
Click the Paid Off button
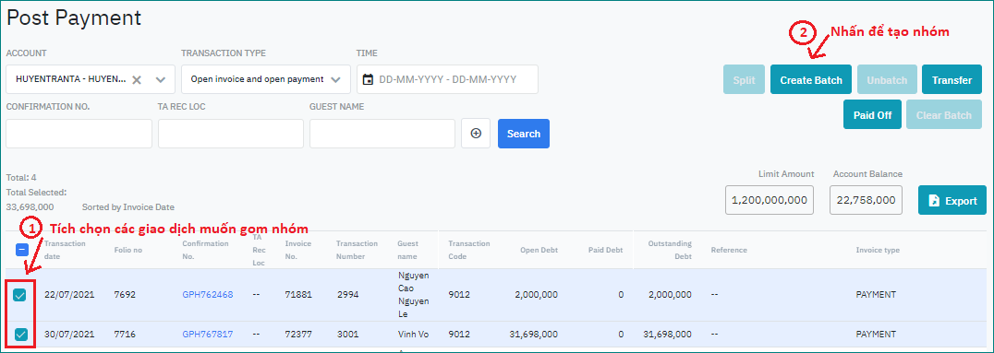pos(872,114)
